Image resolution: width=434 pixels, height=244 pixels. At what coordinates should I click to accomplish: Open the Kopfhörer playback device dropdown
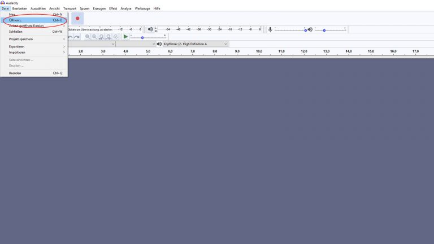point(196,44)
